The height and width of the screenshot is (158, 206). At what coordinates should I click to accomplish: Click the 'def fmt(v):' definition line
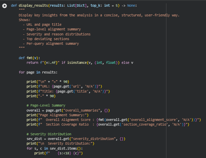(30, 58)
